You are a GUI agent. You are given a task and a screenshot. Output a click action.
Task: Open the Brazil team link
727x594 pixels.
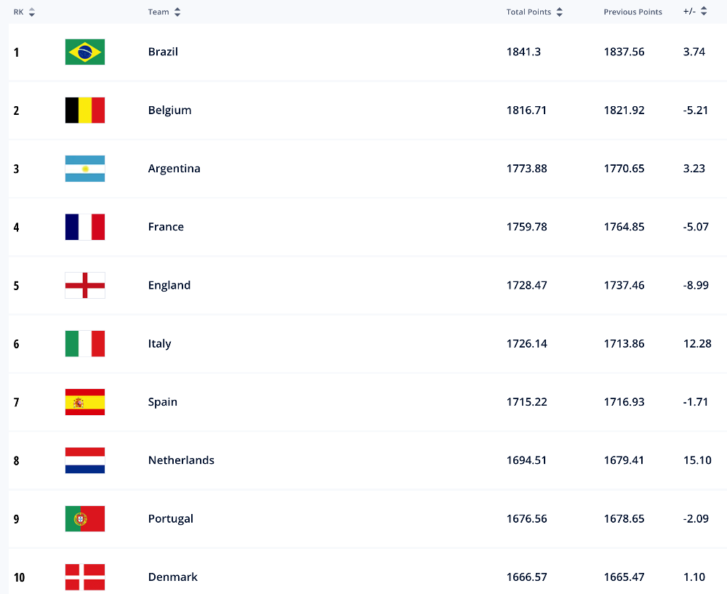pyautogui.click(x=163, y=52)
